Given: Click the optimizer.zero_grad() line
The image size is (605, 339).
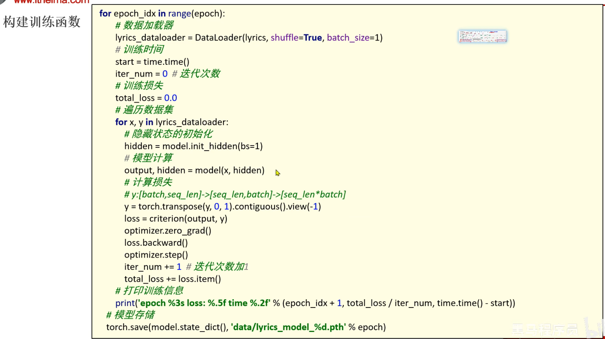Looking at the screenshot, I should point(168,231).
